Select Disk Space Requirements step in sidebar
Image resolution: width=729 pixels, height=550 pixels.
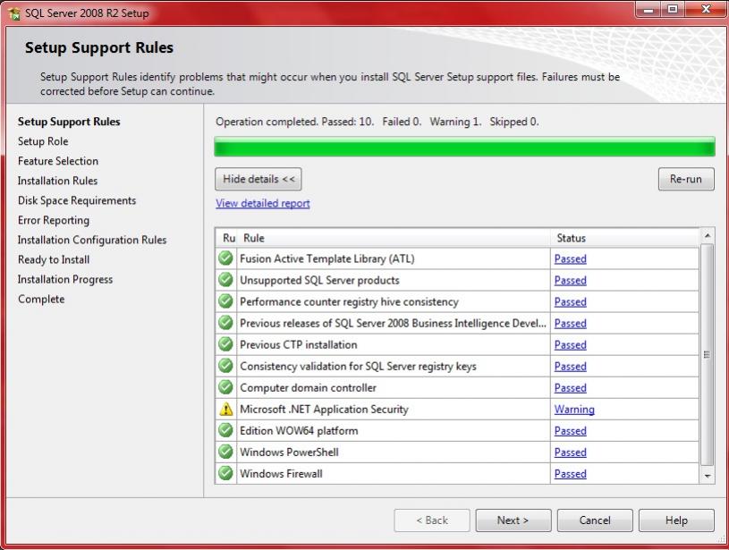pyautogui.click(x=77, y=201)
